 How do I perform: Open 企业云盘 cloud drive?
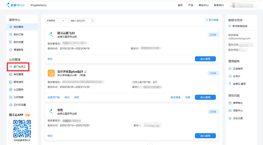(x=236, y=118)
